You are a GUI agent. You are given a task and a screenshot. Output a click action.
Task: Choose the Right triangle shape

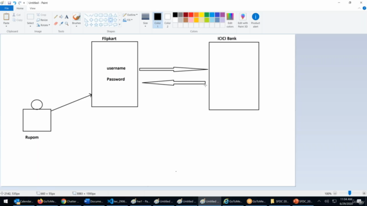[x=87, y=20]
